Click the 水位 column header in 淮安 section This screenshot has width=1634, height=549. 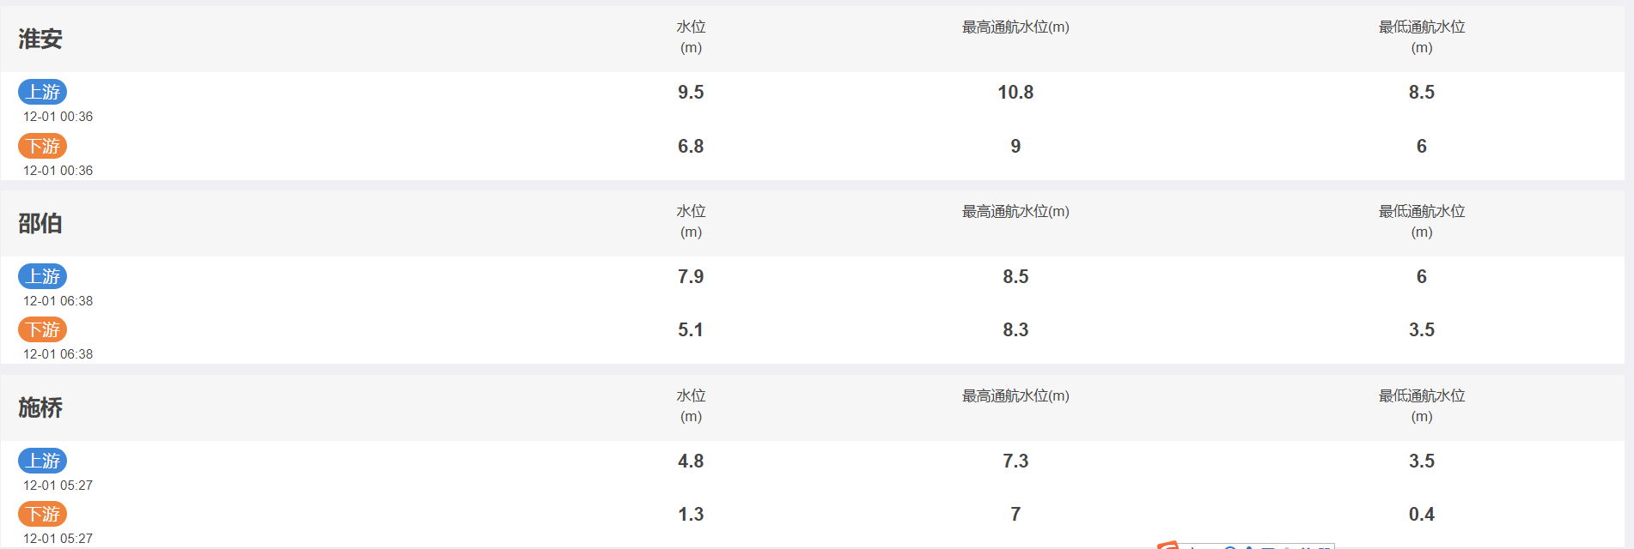[691, 37]
